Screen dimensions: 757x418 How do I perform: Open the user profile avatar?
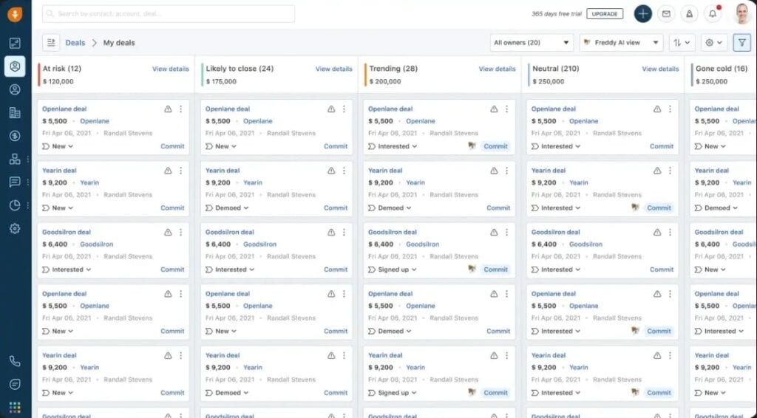[742, 14]
